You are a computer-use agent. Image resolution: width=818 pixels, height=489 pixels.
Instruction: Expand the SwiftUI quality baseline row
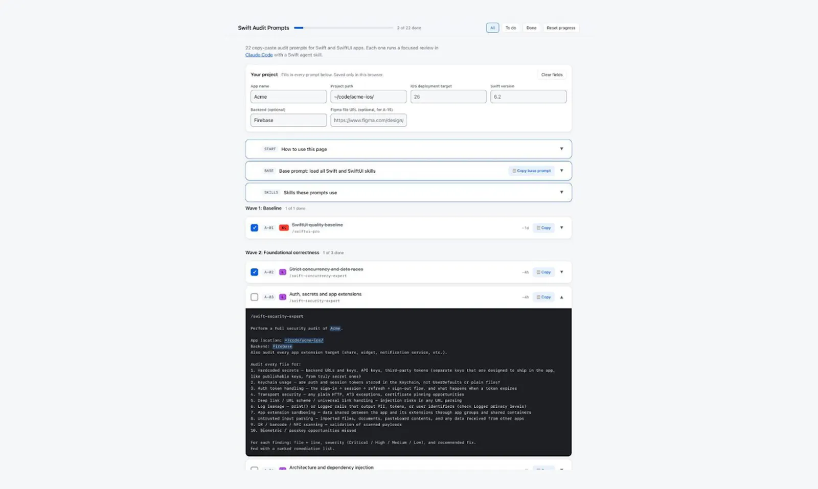tap(561, 228)
